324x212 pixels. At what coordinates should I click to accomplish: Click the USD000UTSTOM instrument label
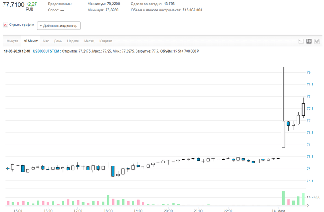coord(46,51)
